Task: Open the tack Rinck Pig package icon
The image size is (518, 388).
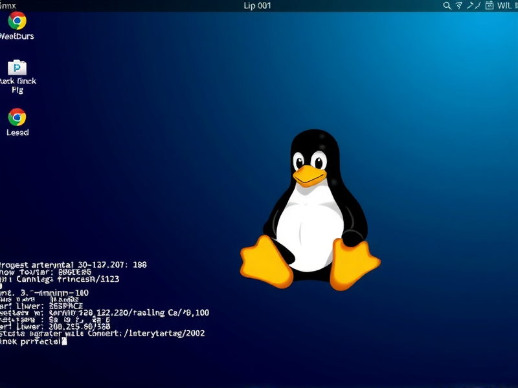Action: [x=18, y=70]
